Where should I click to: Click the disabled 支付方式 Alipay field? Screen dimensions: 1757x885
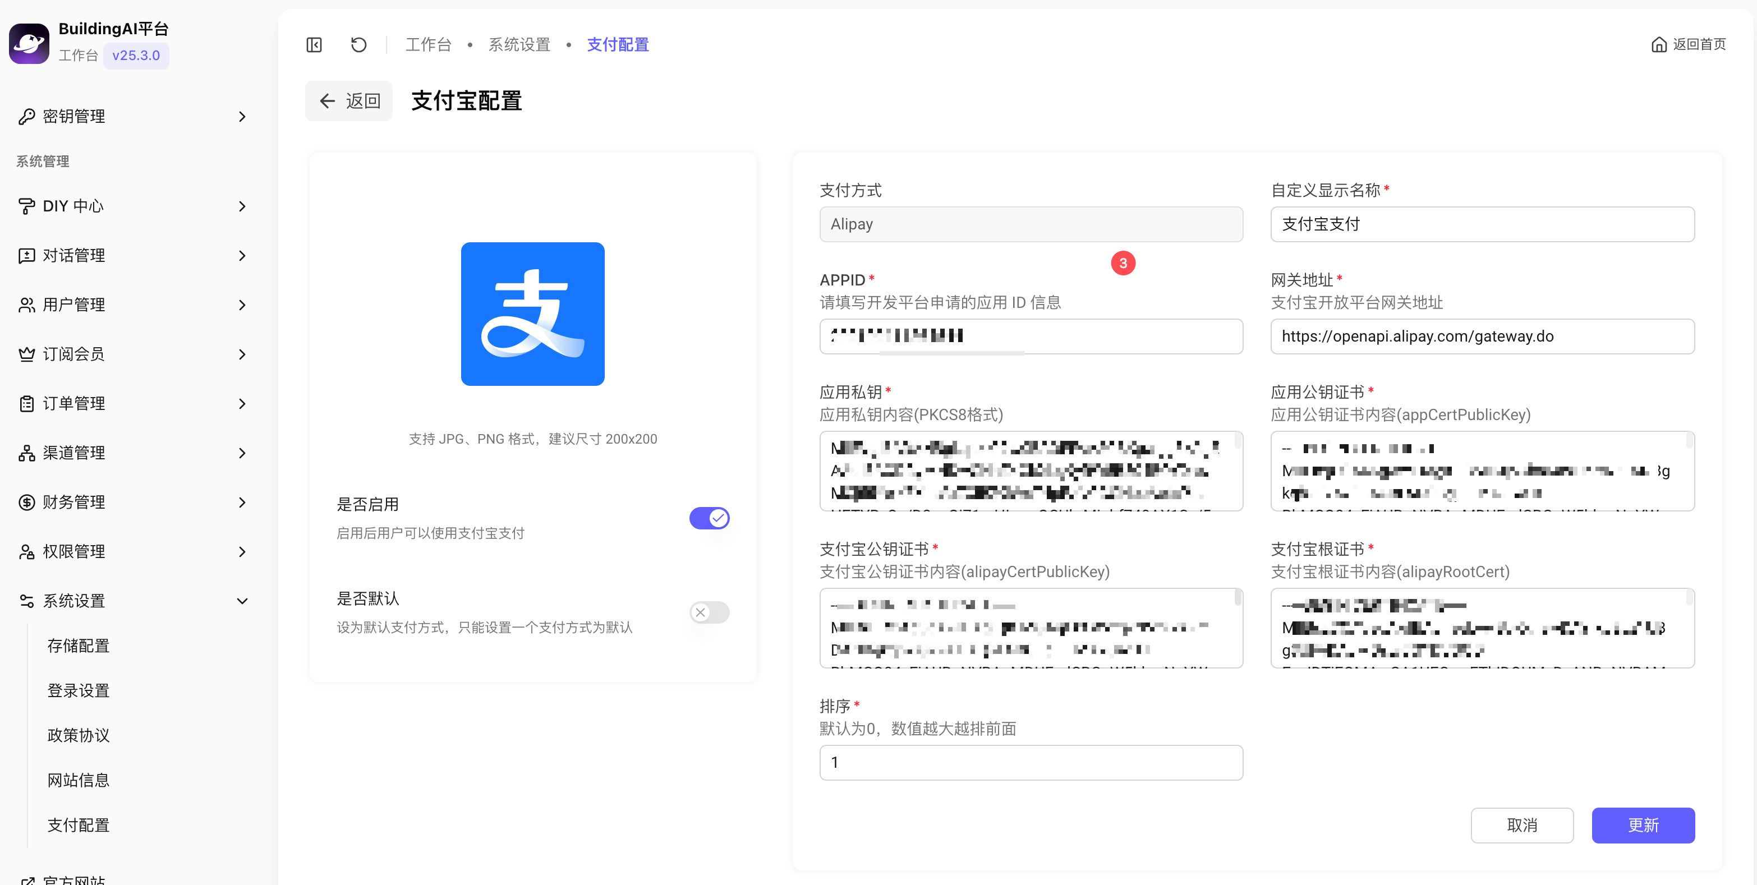[x=1031, y=224]
